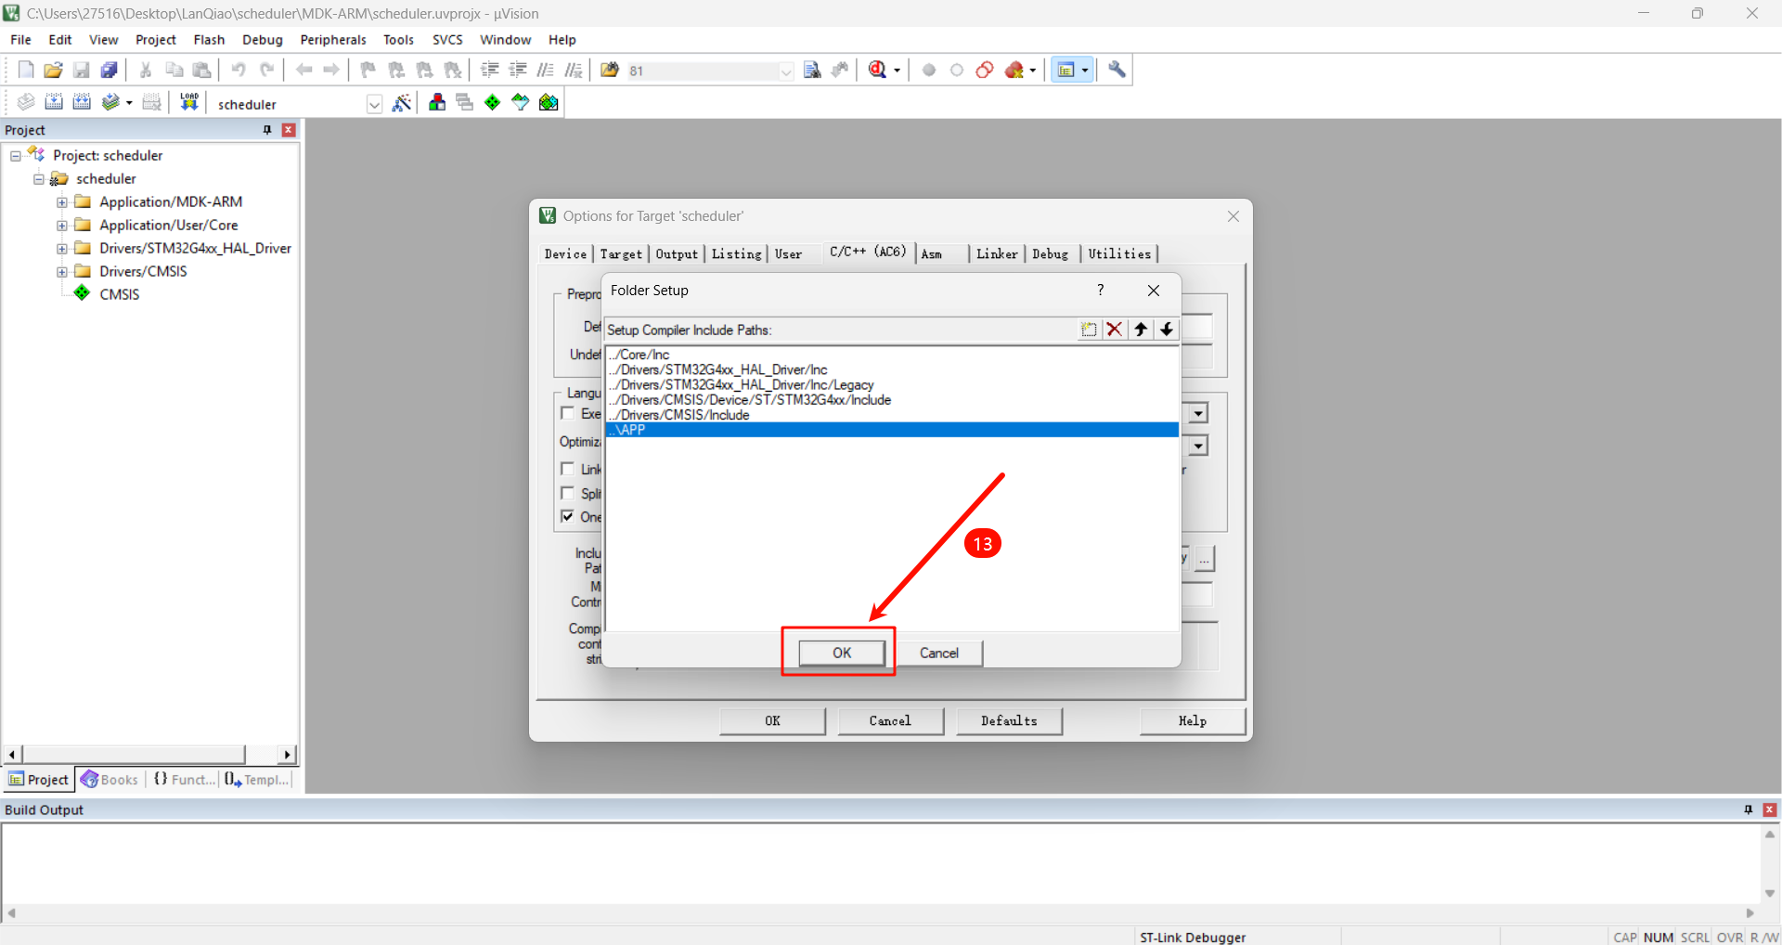Expand the Drivers/CMSIS tree node

pos(61,272)
